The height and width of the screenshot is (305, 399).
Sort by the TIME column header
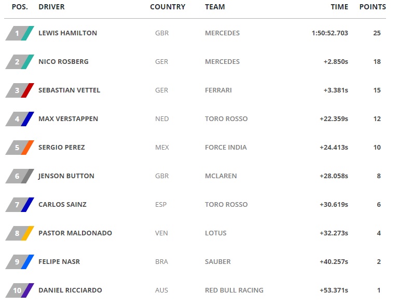[x=339, y=7]
